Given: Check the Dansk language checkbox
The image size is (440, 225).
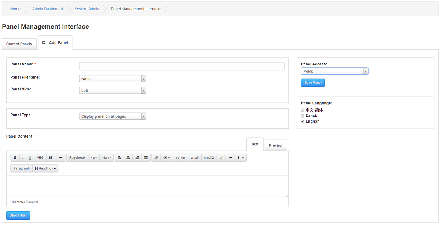Looking at the screenshot, I should (302, 116).
